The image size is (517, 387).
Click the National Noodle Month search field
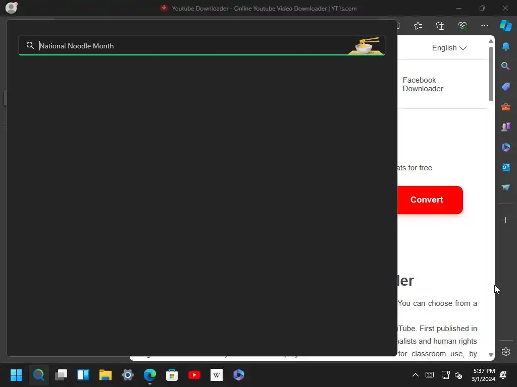click(202, 46)
